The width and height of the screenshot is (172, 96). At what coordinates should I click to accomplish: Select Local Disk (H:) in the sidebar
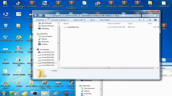tap(48, 65)
